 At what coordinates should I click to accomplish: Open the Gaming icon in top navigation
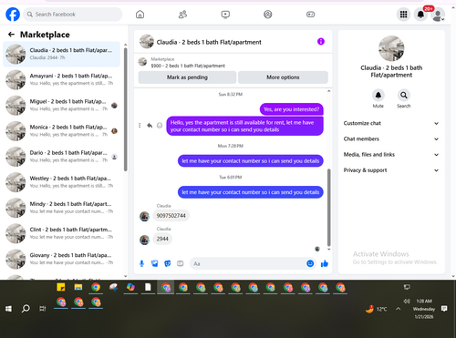310,15
